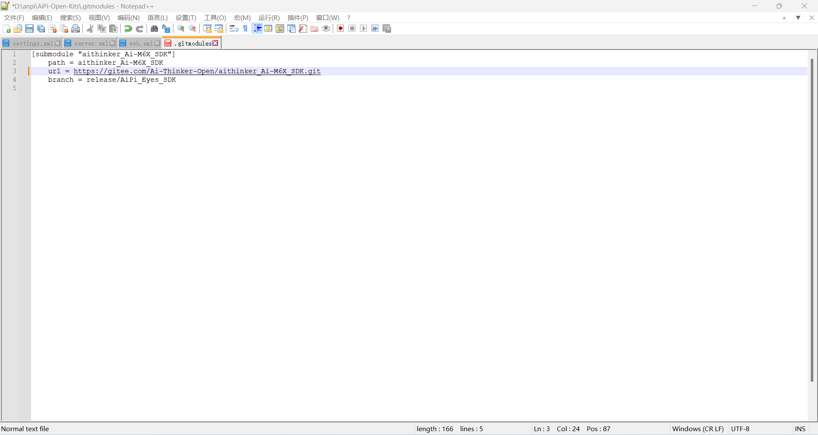Toggle synchronize vertical scrolling icon
Viewport: 818px width, 435px height.
coord(207,29)
